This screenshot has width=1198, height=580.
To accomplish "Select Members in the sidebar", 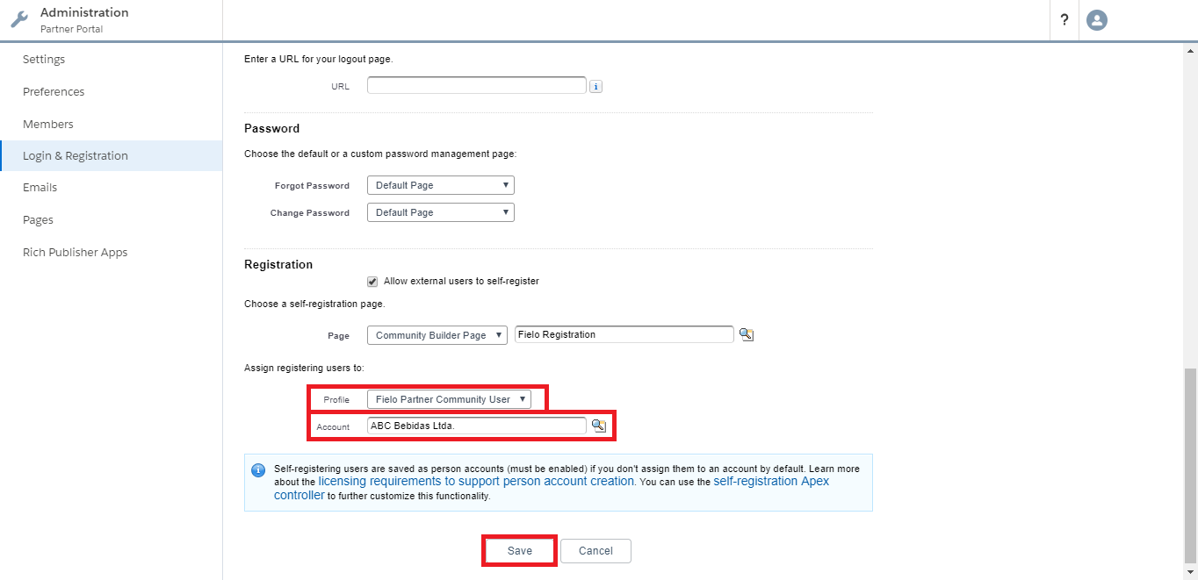I will (x=48, y=124).
